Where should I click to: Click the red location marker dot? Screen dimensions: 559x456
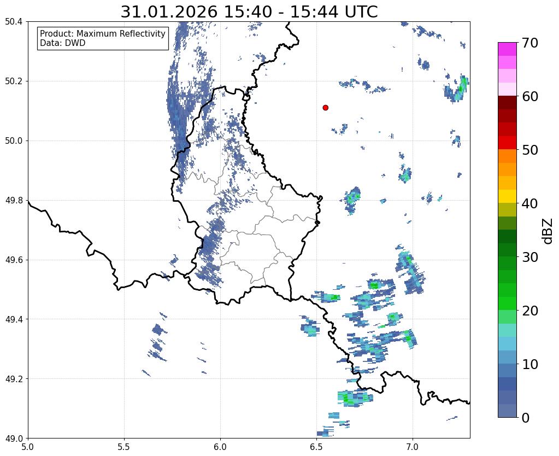pyautogui.click(x=325, y=107)
